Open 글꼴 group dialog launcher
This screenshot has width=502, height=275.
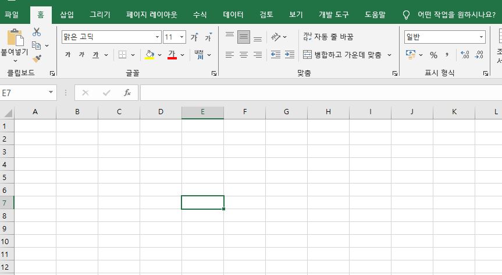point(214,73)
